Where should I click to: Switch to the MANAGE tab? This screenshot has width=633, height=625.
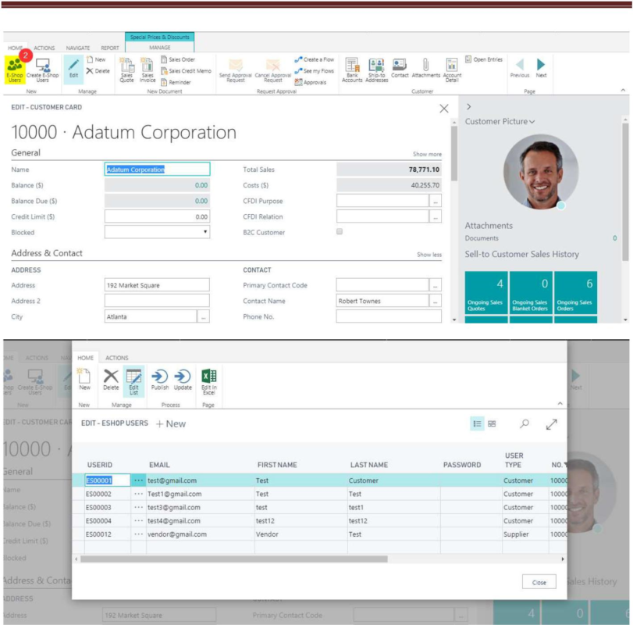[160, 48]
